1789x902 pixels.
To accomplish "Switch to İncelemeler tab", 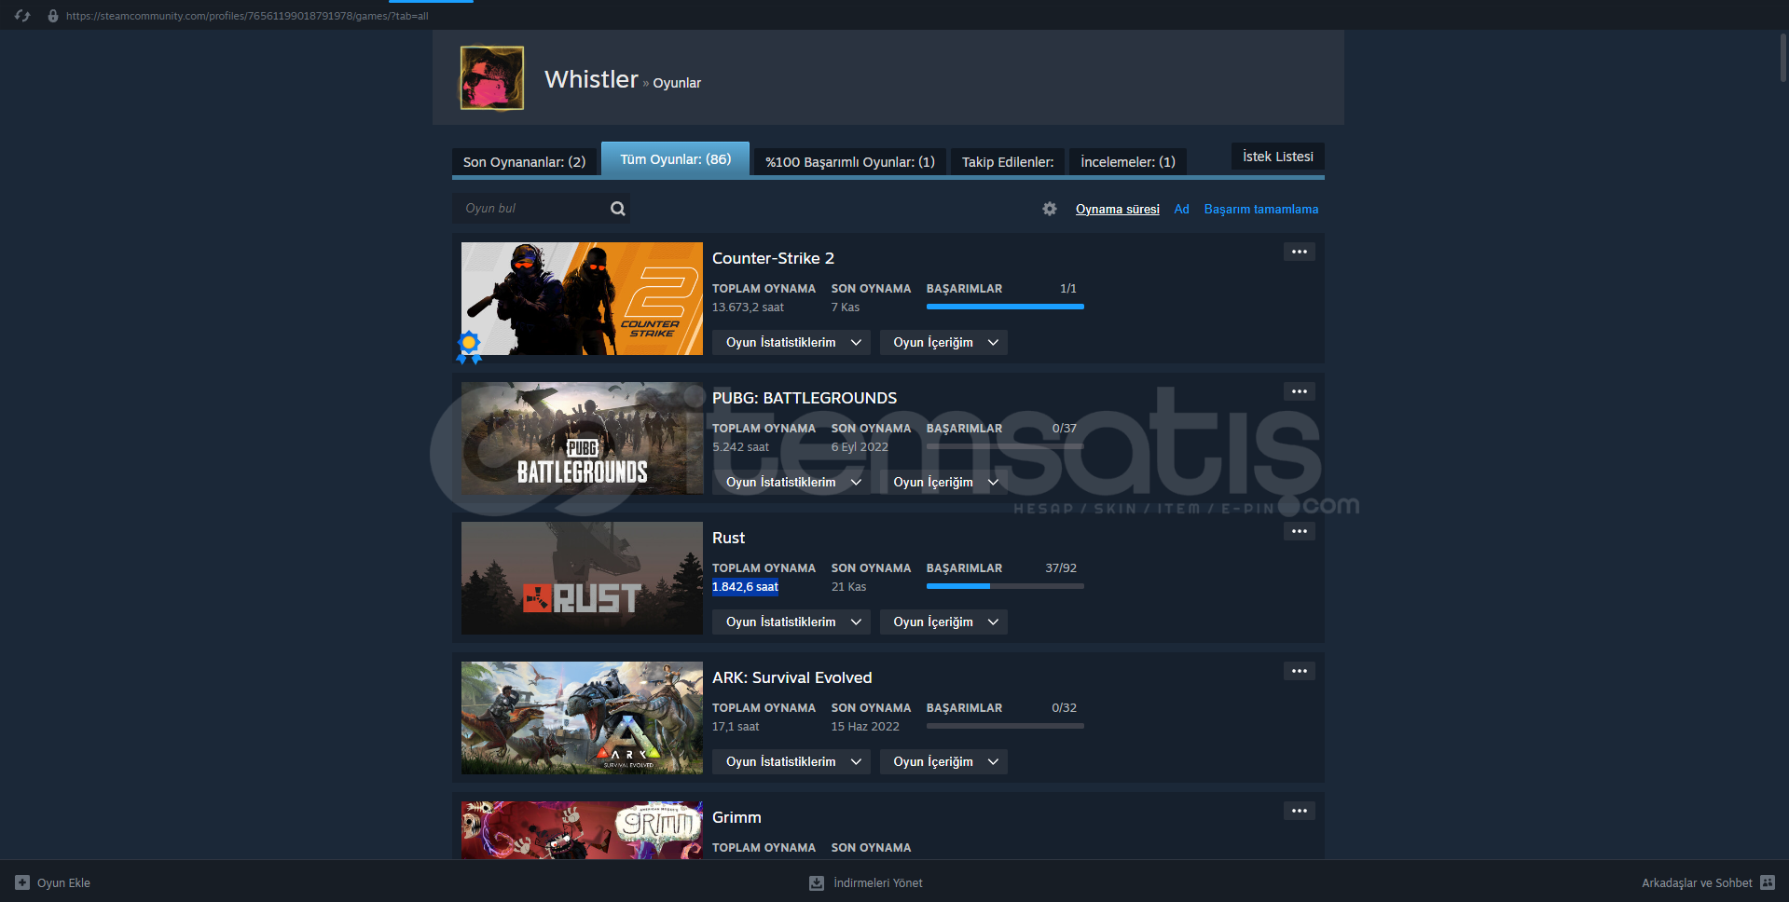I will (x=1128, y=161).
